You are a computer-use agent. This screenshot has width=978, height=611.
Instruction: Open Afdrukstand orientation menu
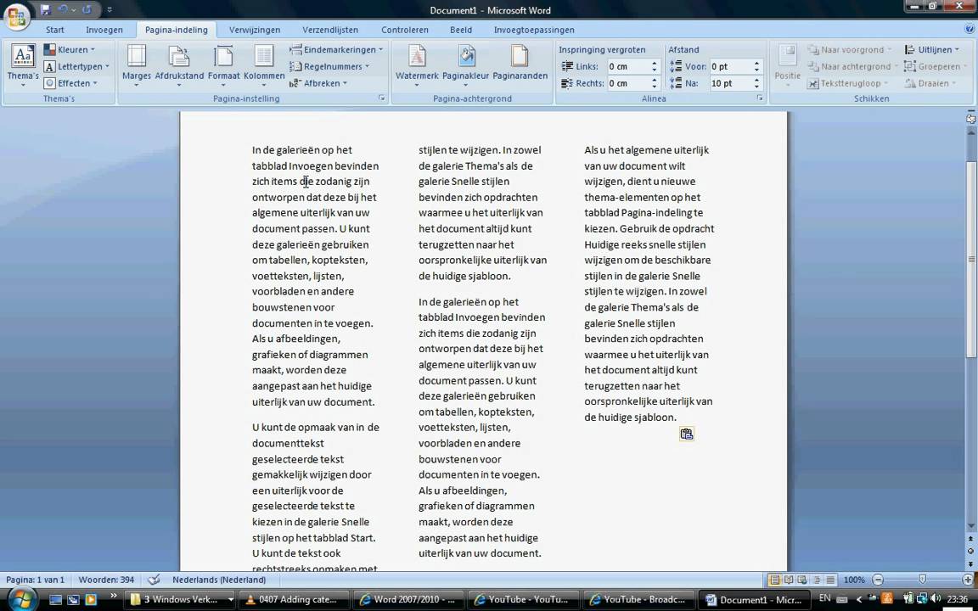(x=179, y=65)
